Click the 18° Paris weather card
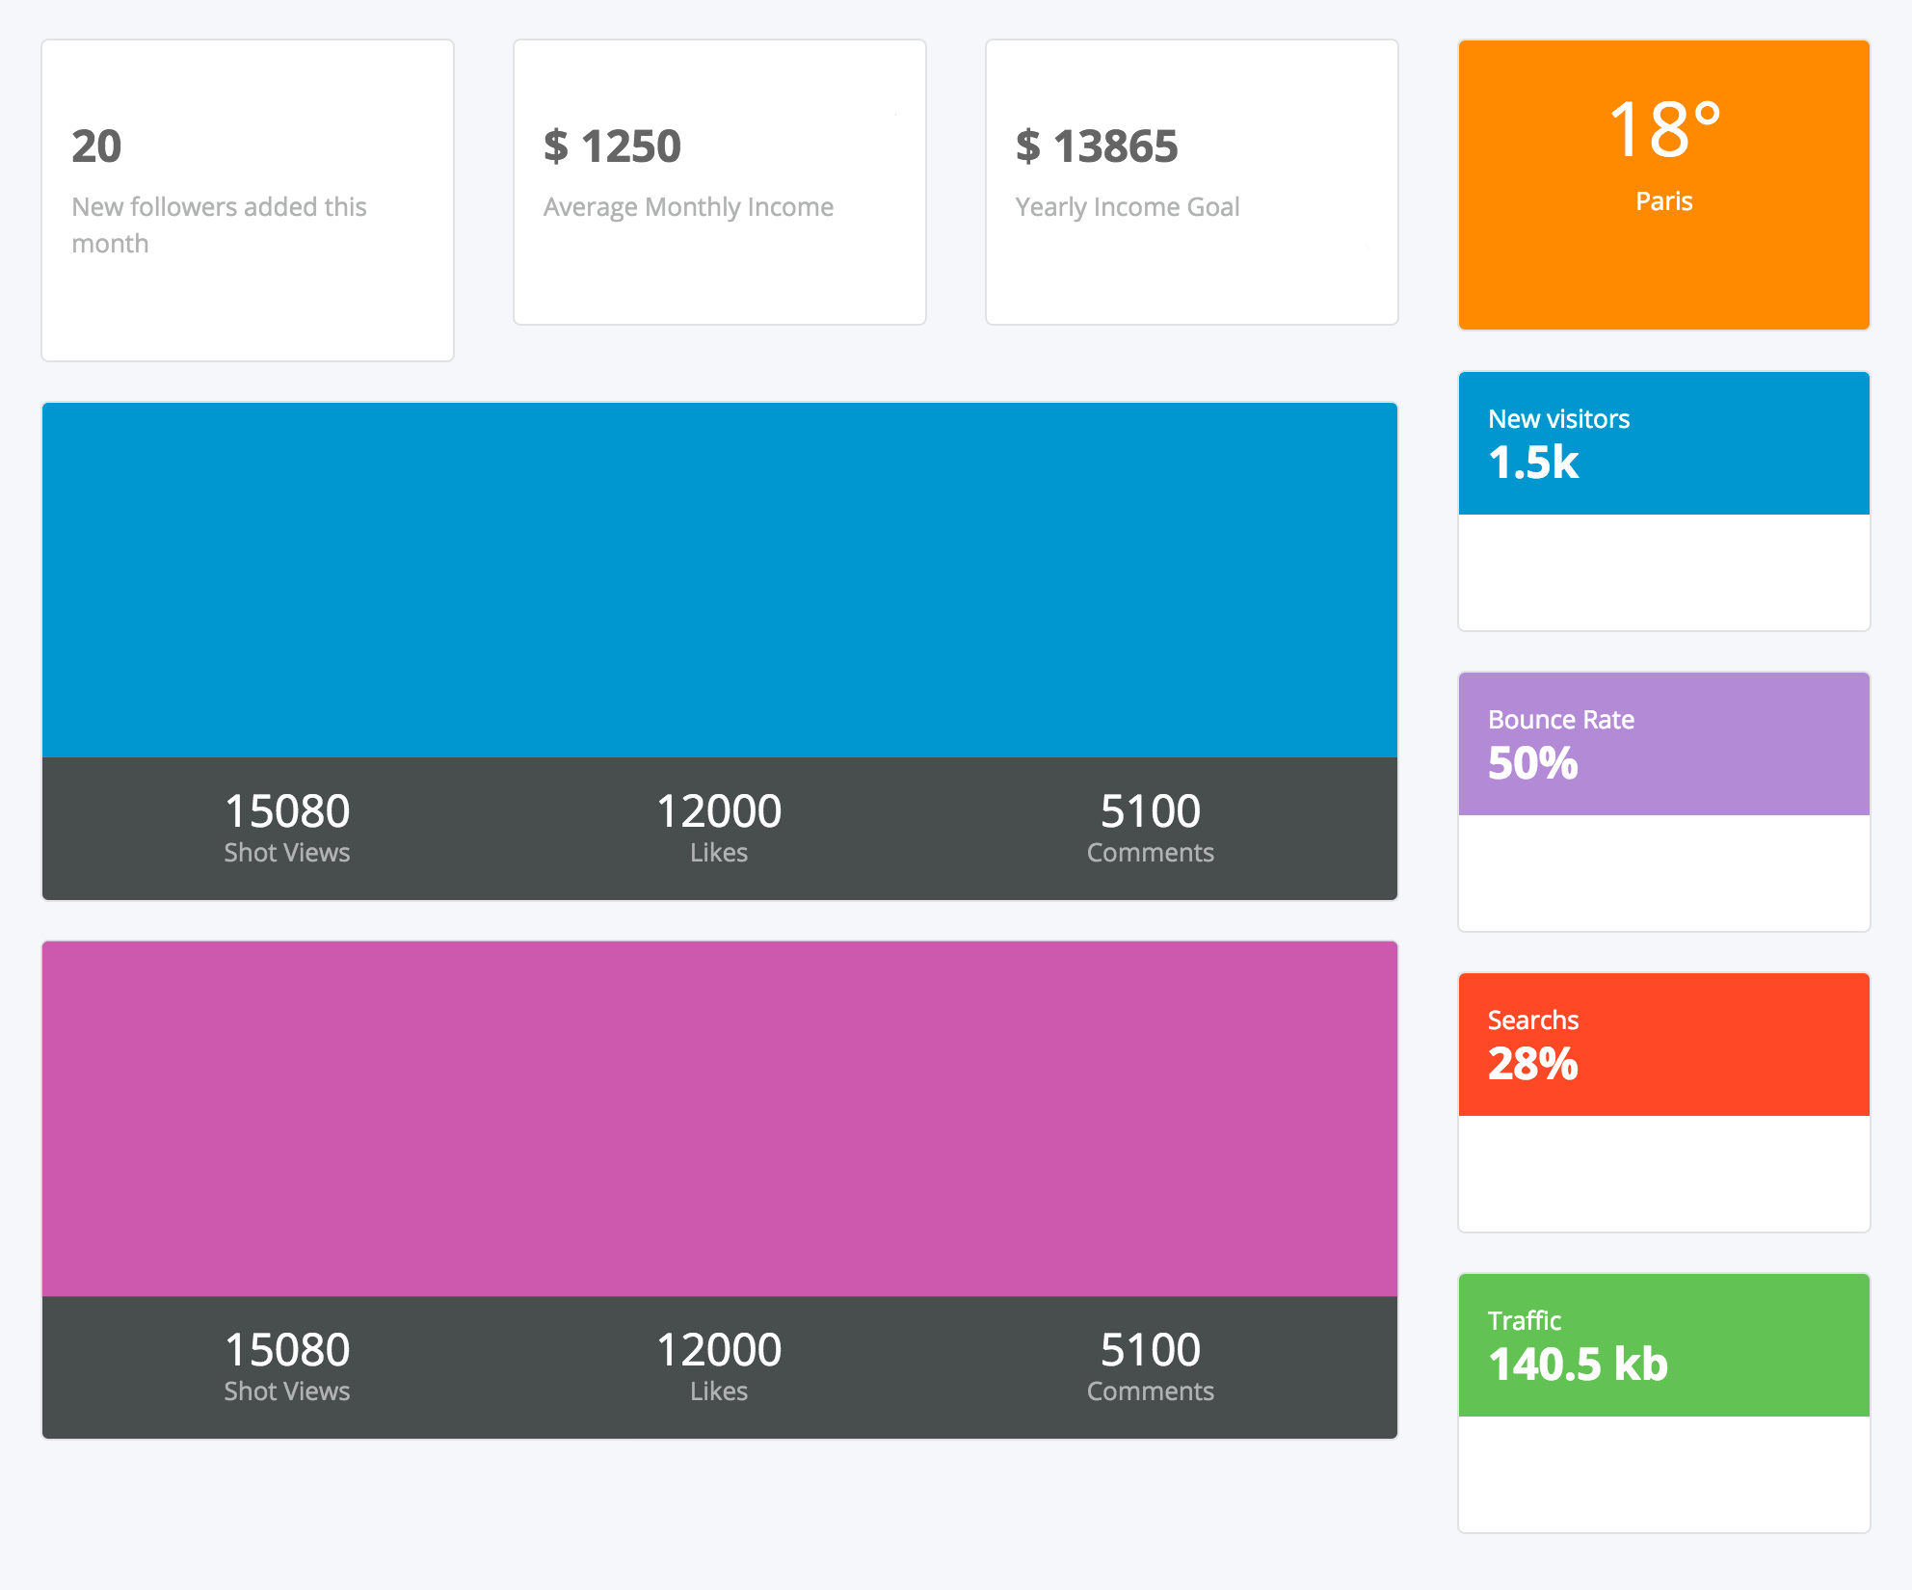Viewport: 1912px width, 1590px height. [x=1663, y=183]
